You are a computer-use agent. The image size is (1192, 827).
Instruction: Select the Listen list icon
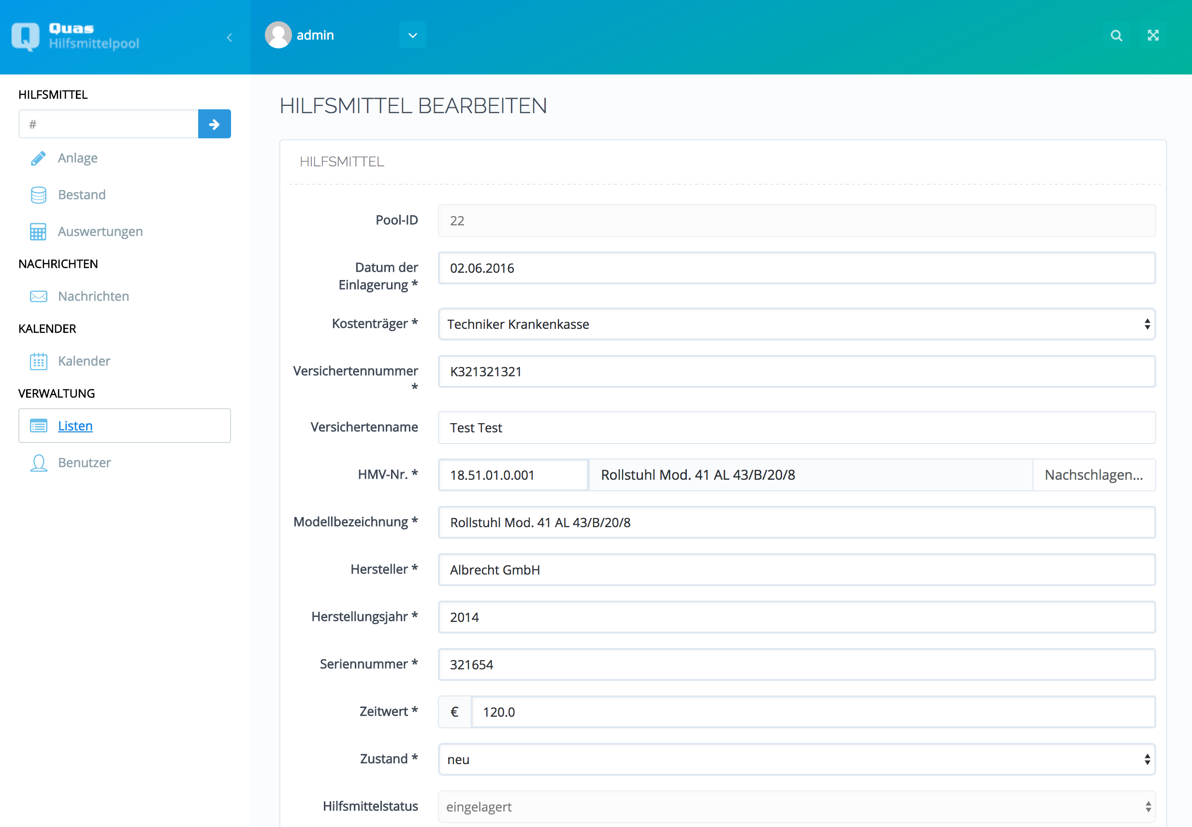pyautogui.click(x=38, y=426)
